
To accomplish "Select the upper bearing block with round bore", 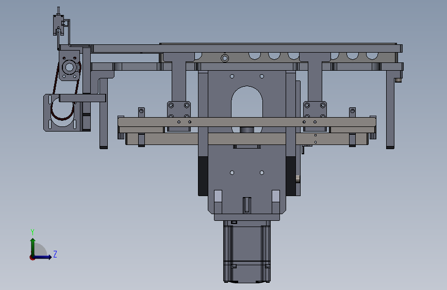I will coord(69,66).
